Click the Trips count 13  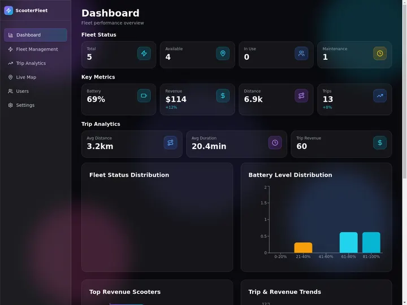tap(327, 99)
